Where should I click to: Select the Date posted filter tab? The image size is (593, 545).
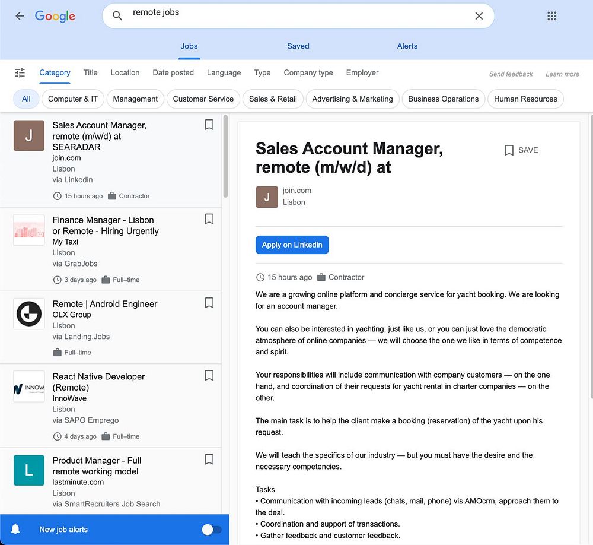(173, 72)
